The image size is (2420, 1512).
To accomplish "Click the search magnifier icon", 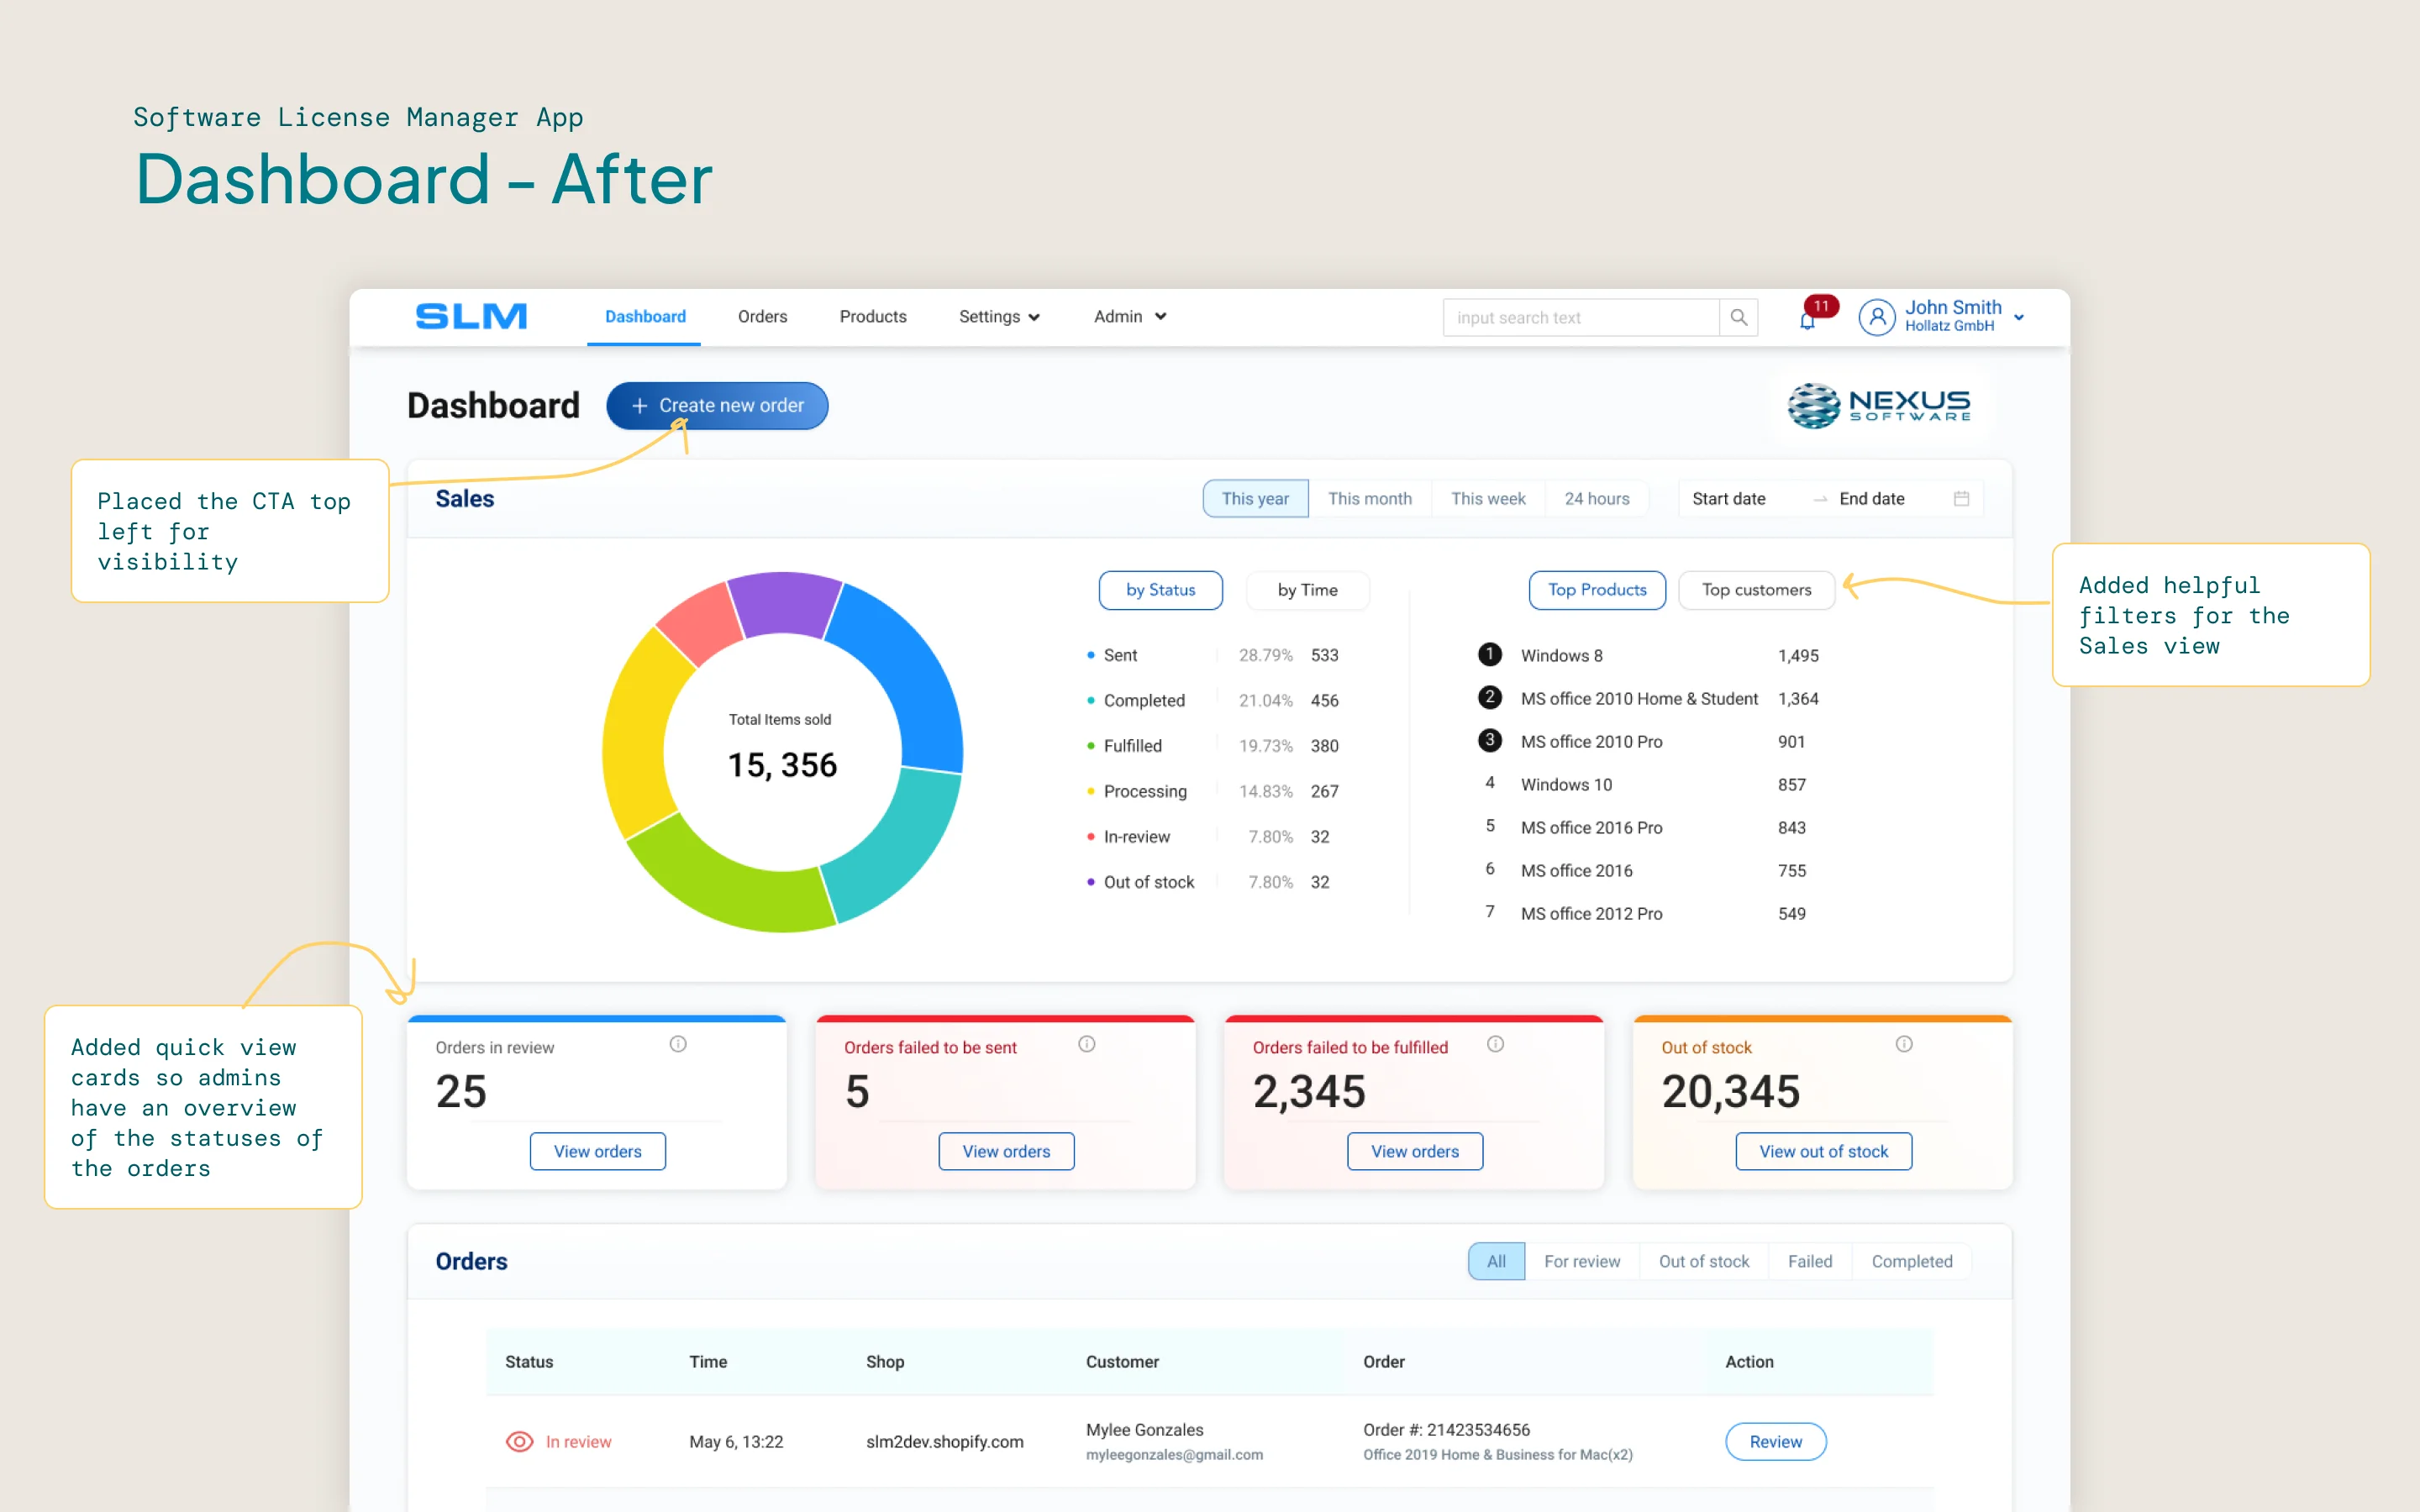I will point(1739,318).
